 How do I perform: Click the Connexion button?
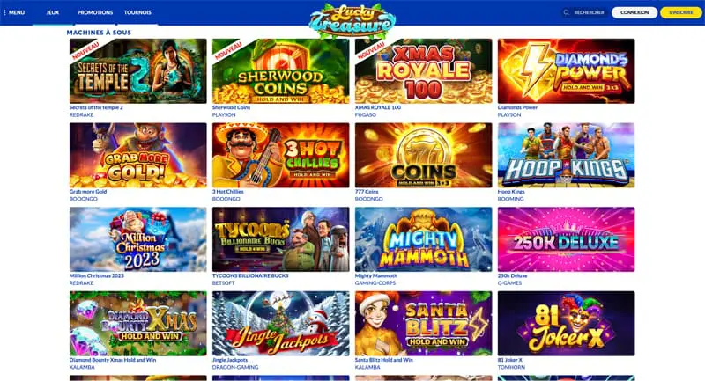pyautogui.click(x=634, y=12)
